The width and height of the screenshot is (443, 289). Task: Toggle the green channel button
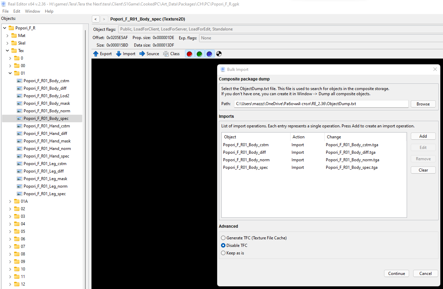(199, 54)
